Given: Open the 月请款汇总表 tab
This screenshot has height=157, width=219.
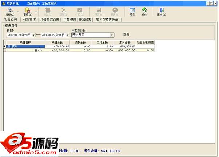Looking at the screenshot, I should [x=50, y=20].
